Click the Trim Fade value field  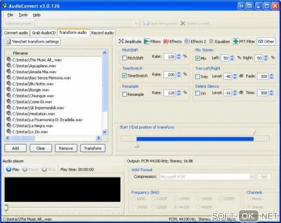coord(263,76)
